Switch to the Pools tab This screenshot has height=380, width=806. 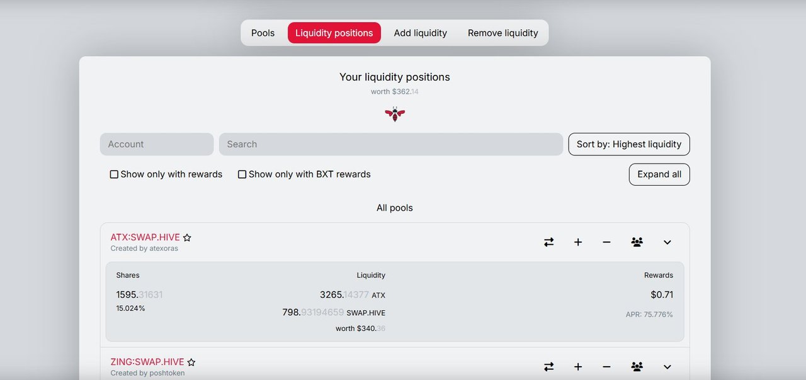(x=263, y=33)
